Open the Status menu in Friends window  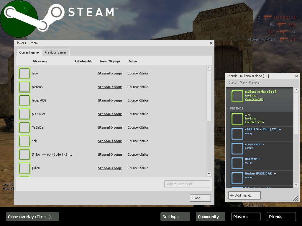[x=233, y=82]
